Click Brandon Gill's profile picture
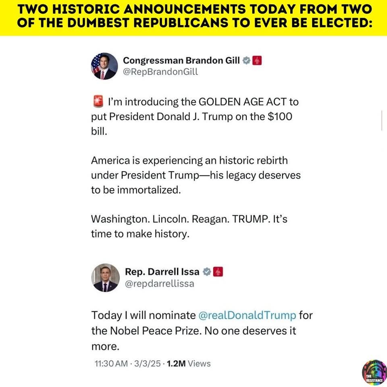 click(104, 66)
